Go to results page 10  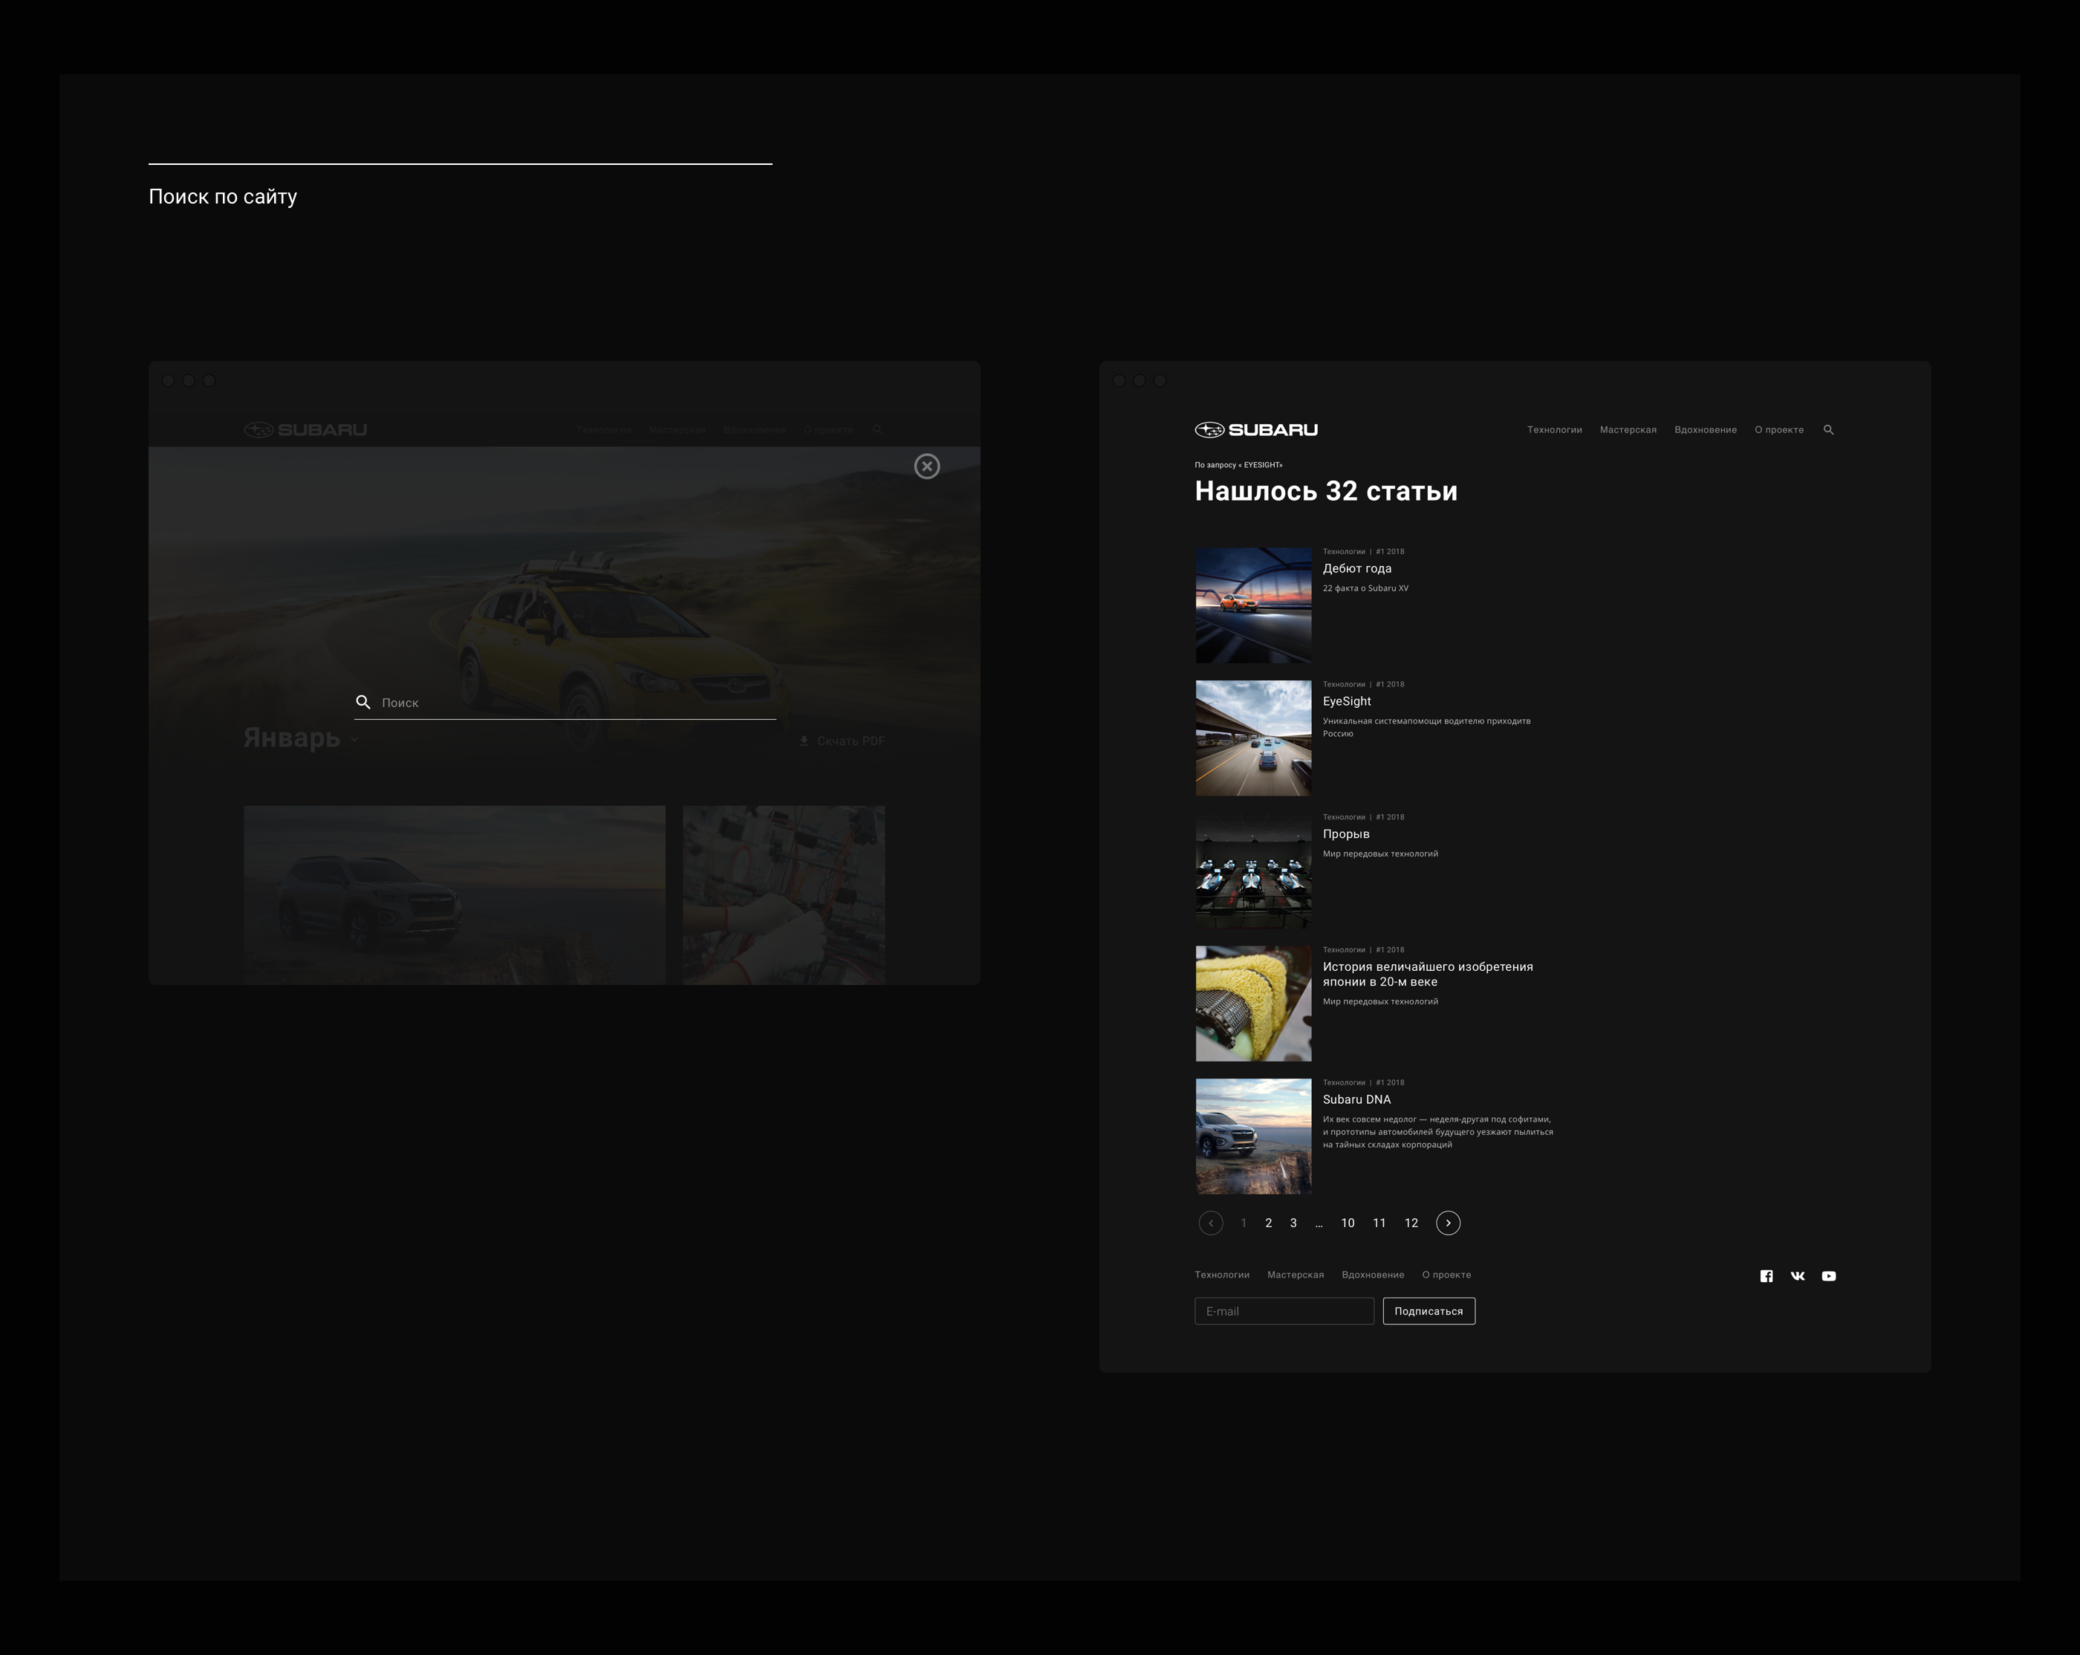tap(1348, 1223)
